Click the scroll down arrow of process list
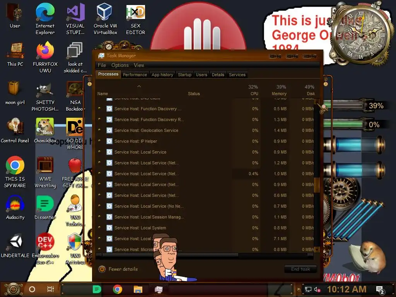 click(x=317, y=249)
